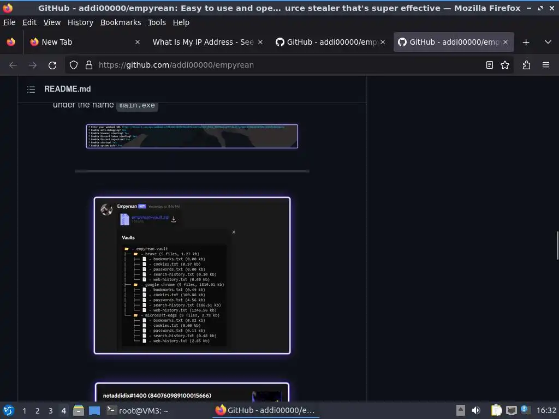Switch to workspace 1 in pager

24,411
